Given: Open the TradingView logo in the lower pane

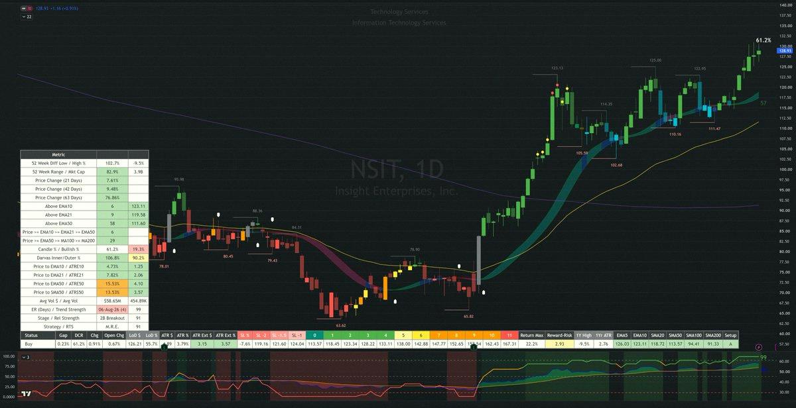Looking at the screenshot, I should [x=27, y=395].
